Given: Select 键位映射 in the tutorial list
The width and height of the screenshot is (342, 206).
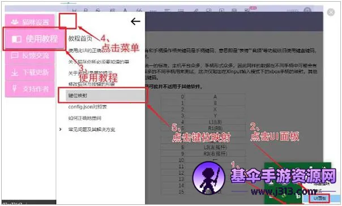Looking at the screenshot, I should coord(105,96).
